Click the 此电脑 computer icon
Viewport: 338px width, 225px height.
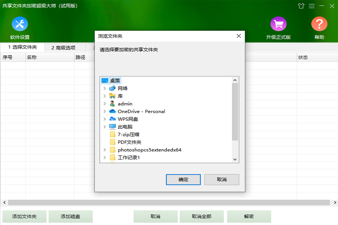(x=112, y=127)
